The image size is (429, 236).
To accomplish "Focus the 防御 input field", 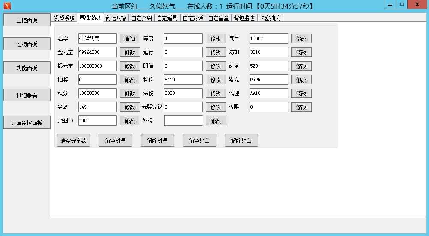I will pos(269,52).
